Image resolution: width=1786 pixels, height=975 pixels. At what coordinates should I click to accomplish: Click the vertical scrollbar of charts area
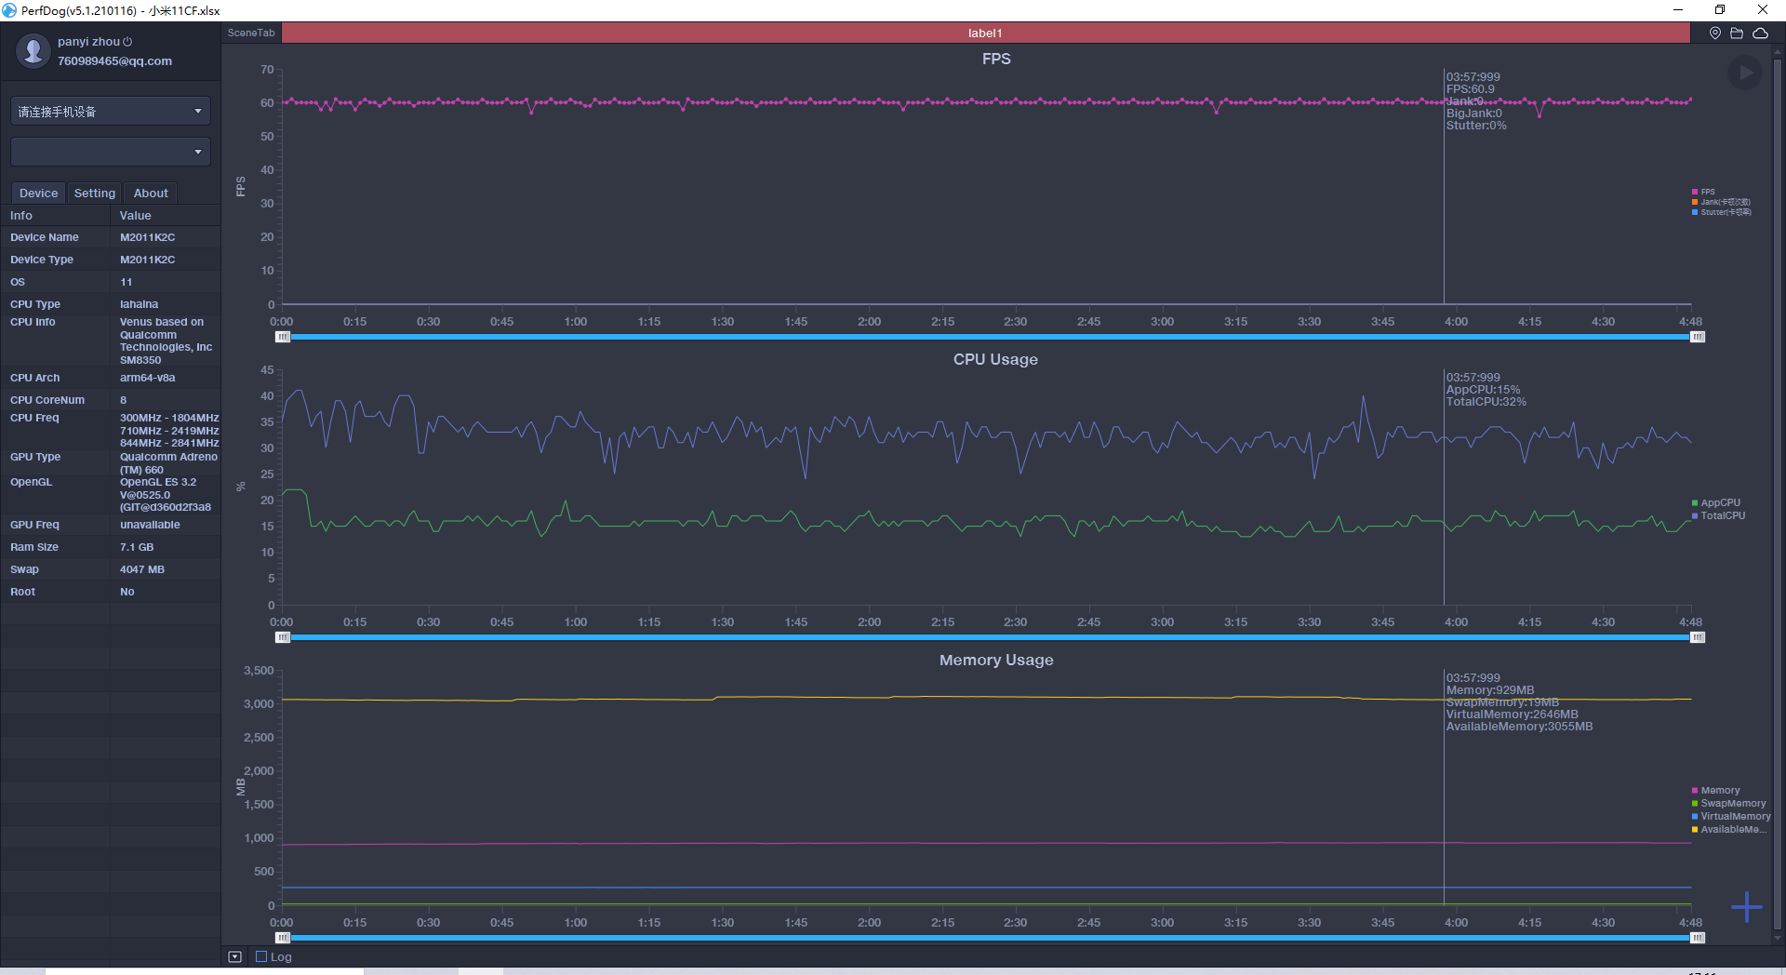1778,493
